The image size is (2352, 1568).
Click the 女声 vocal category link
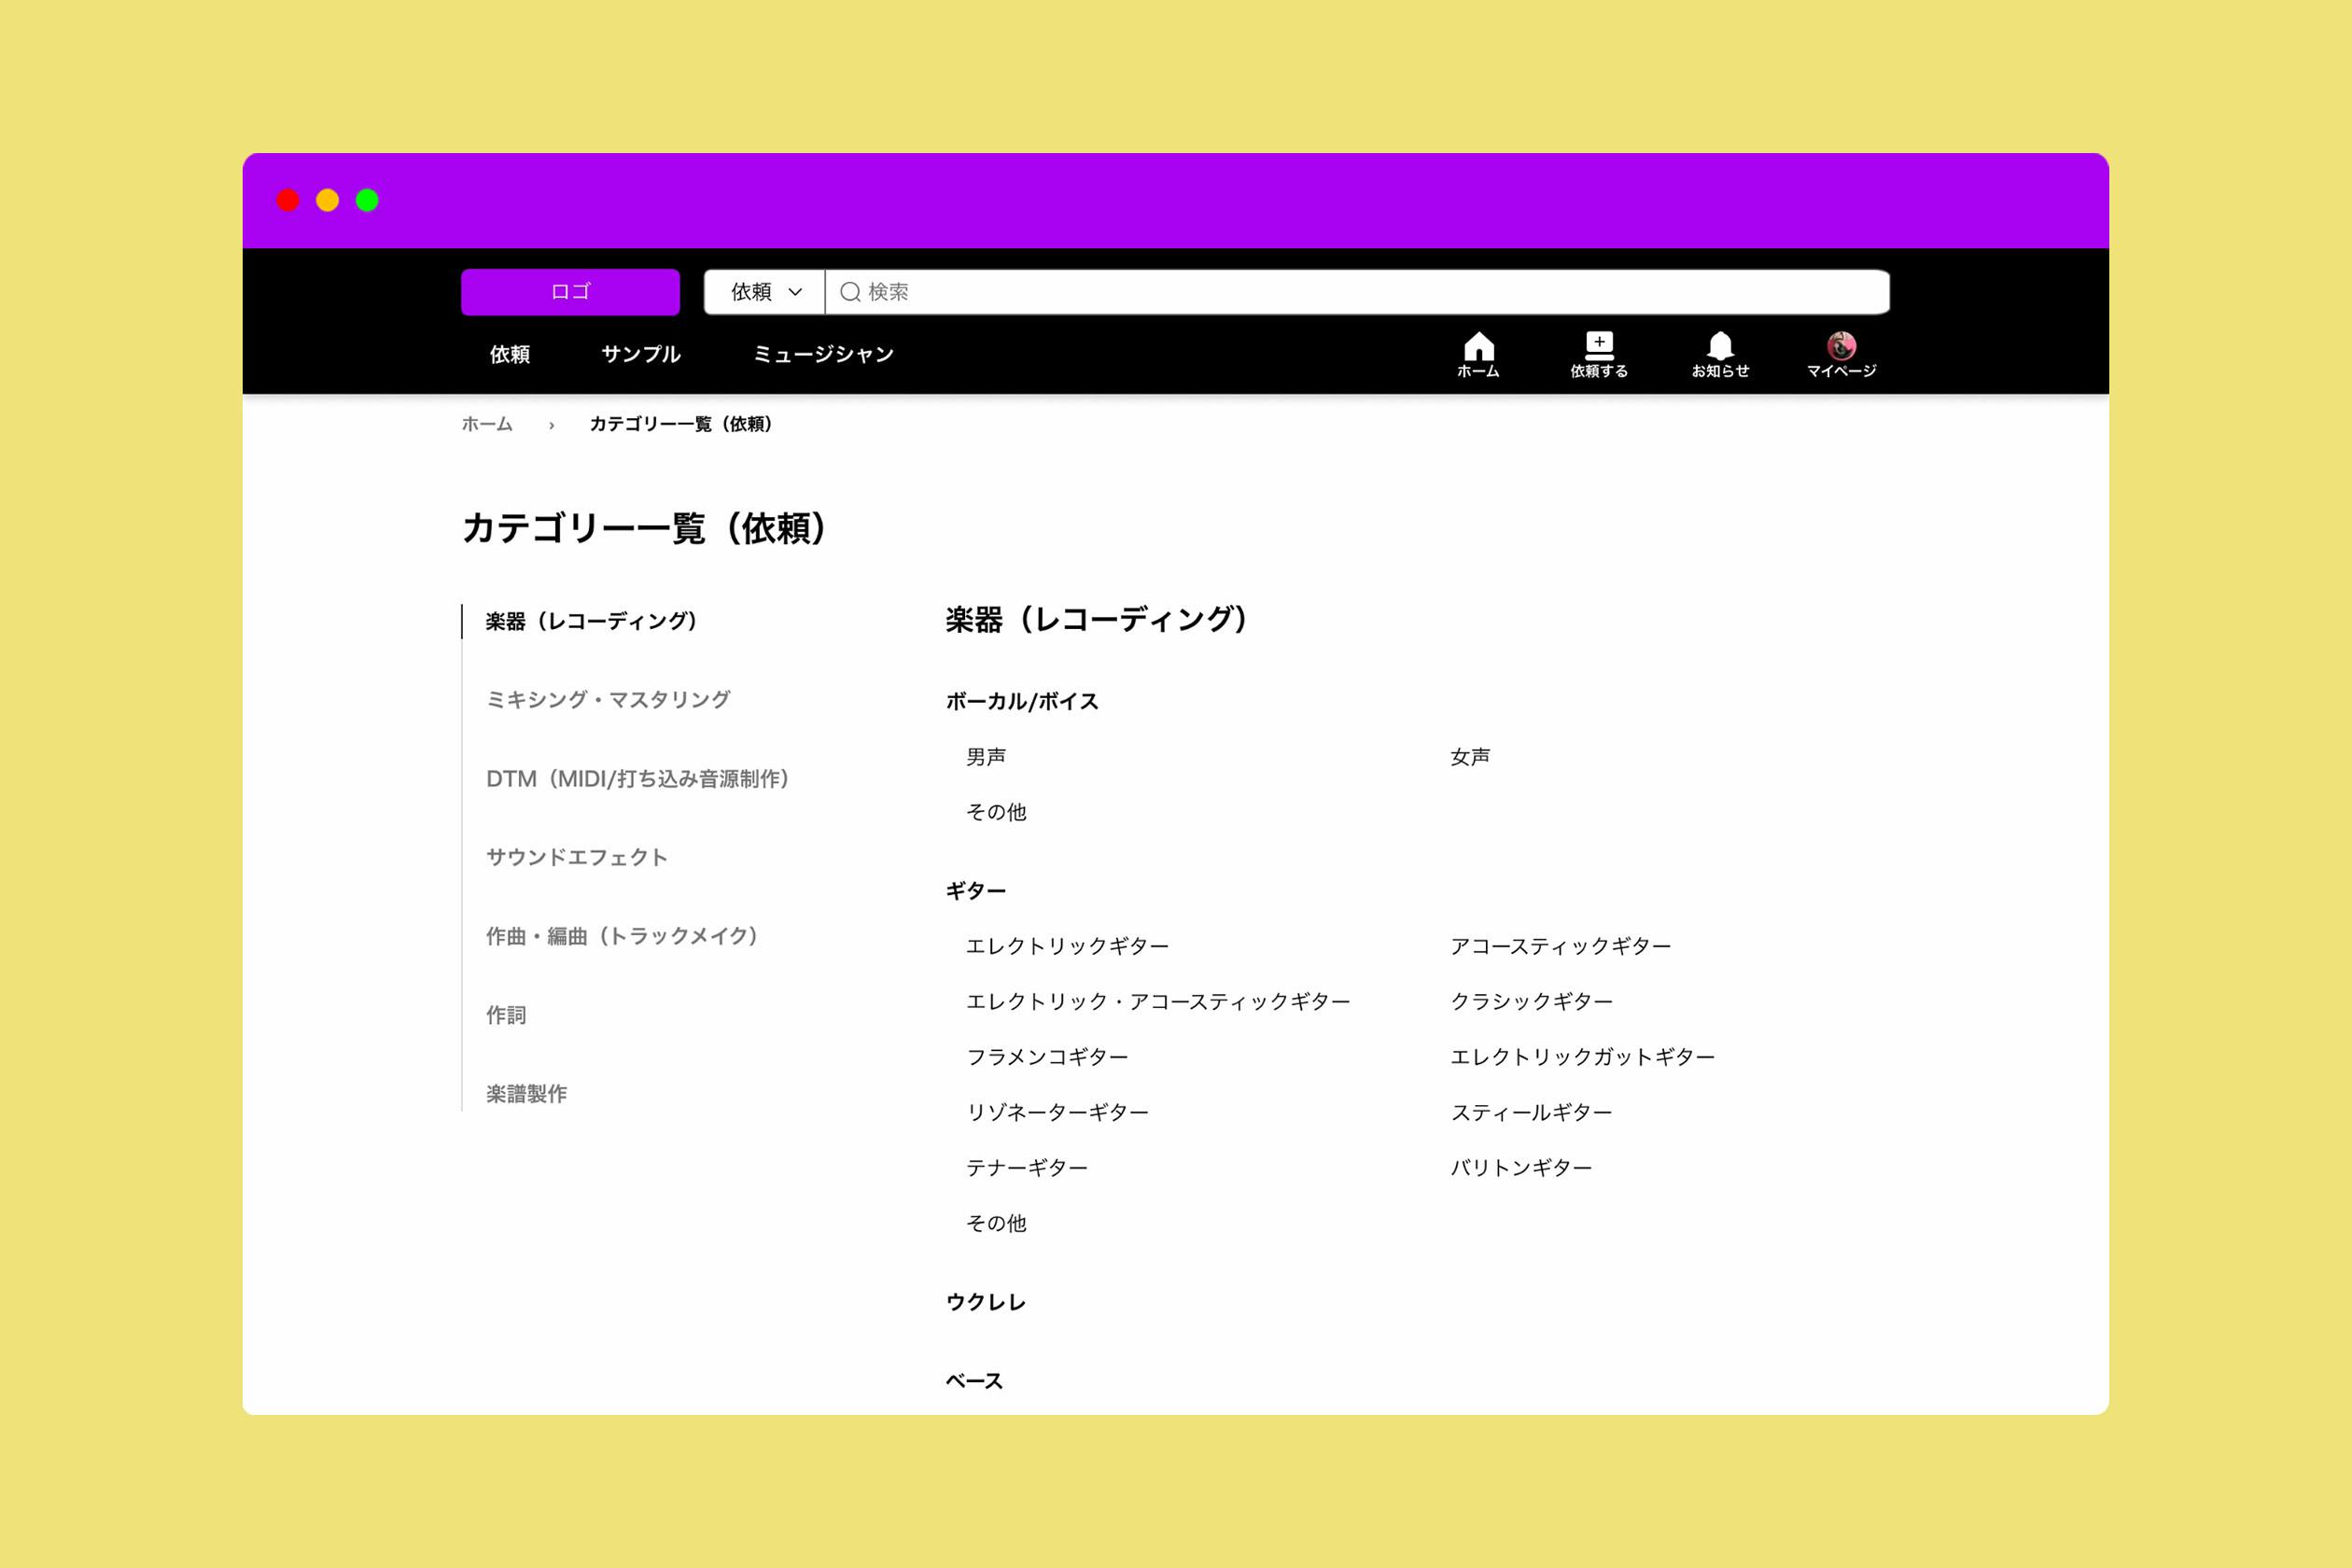(x=1470, y=757)
